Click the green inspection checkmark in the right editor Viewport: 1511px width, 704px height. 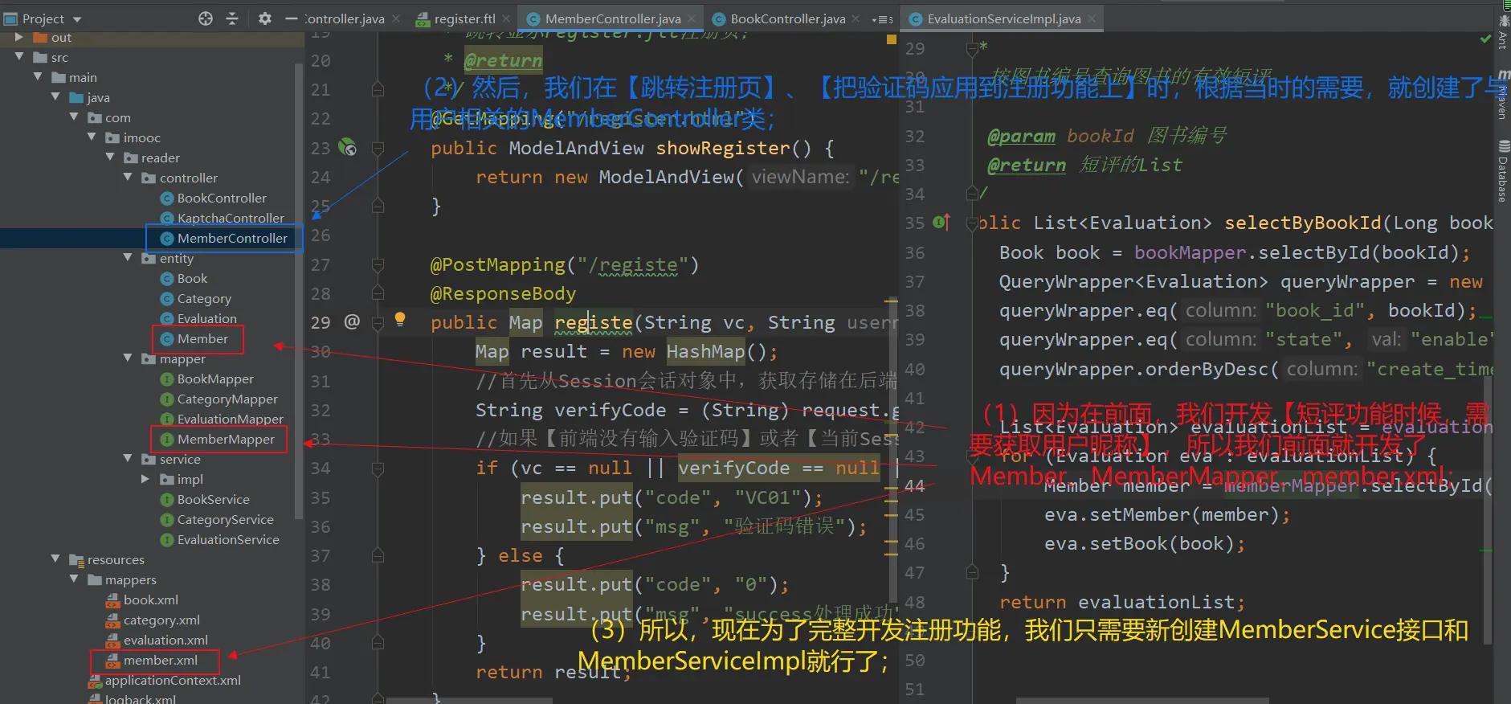click(x=1485, y=39)
